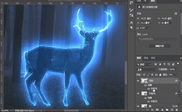Toggle visibility of the 鹿 layer
The height and width of the screenshot is (112, 182).
(x=138, y=106)
